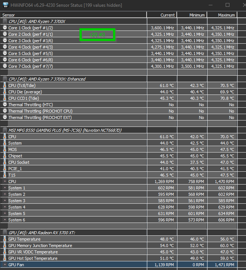Click the icon beside Thermal Throttling (HTC)

click(5, 105)
